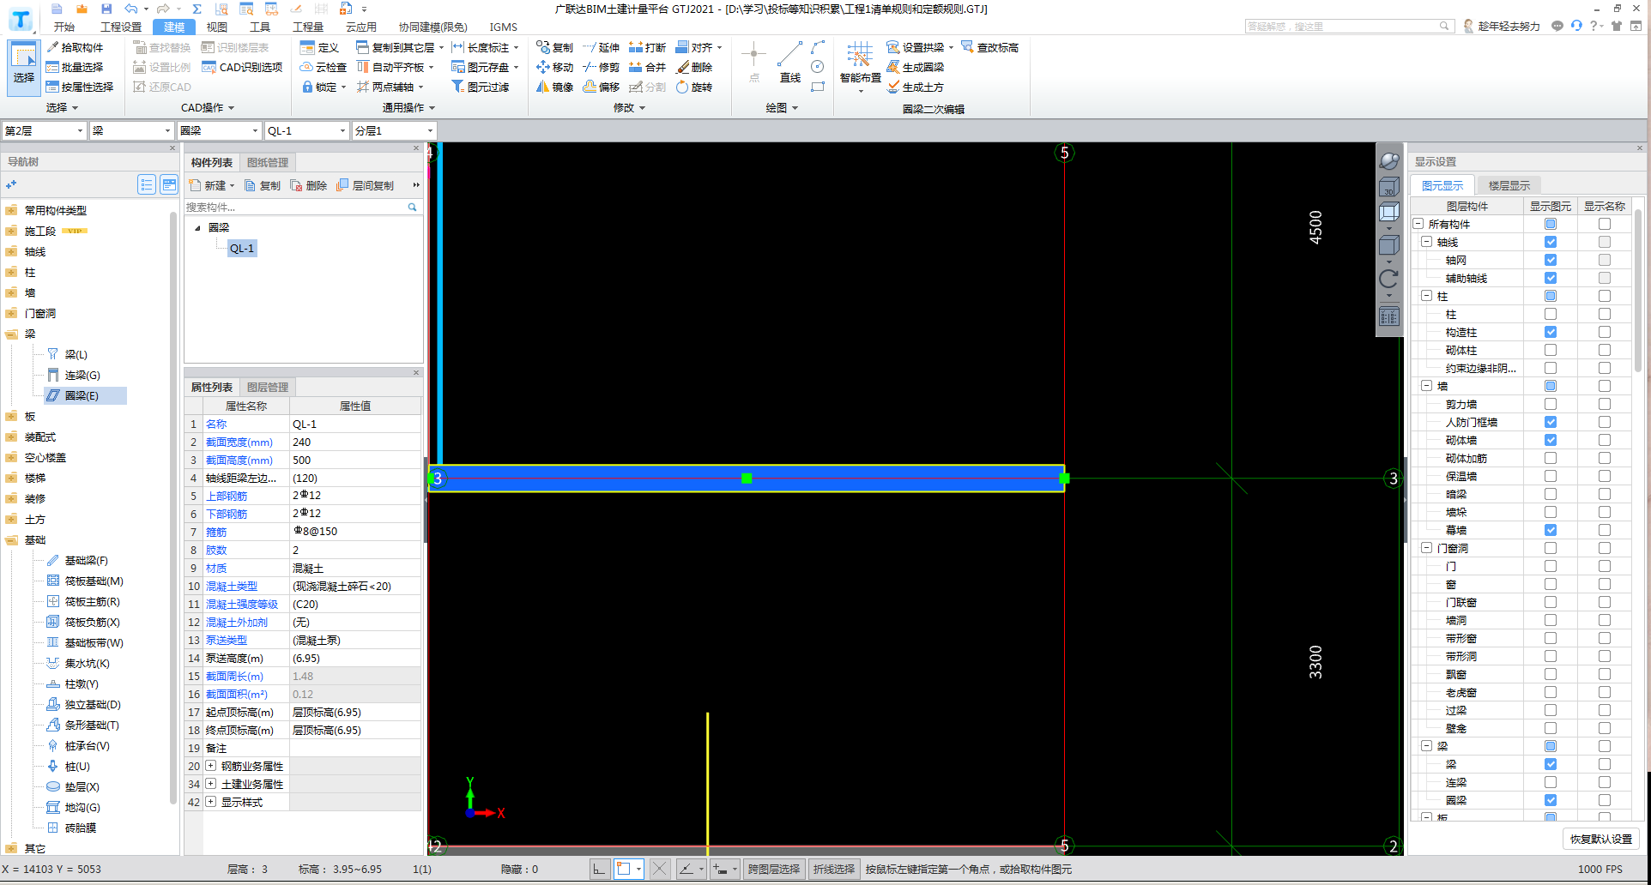Toggle 砌体墙 display checkbox
Screen dimensions: 1651x885
tap(1551, 440)
